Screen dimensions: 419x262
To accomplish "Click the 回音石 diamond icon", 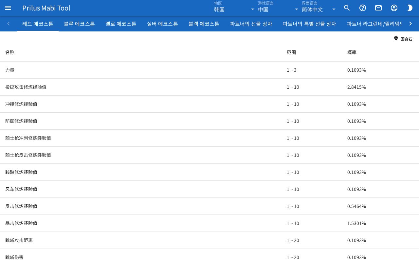I will 396,39.
